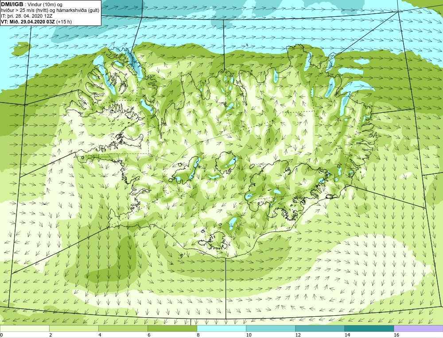Click the dark teal 14–16 m/s legend swatch
This screenshot has height=338, width=443.
click(369, 328)
